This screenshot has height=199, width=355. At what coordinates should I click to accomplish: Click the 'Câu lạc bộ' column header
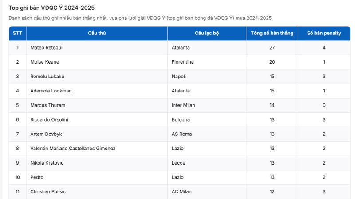207,33
